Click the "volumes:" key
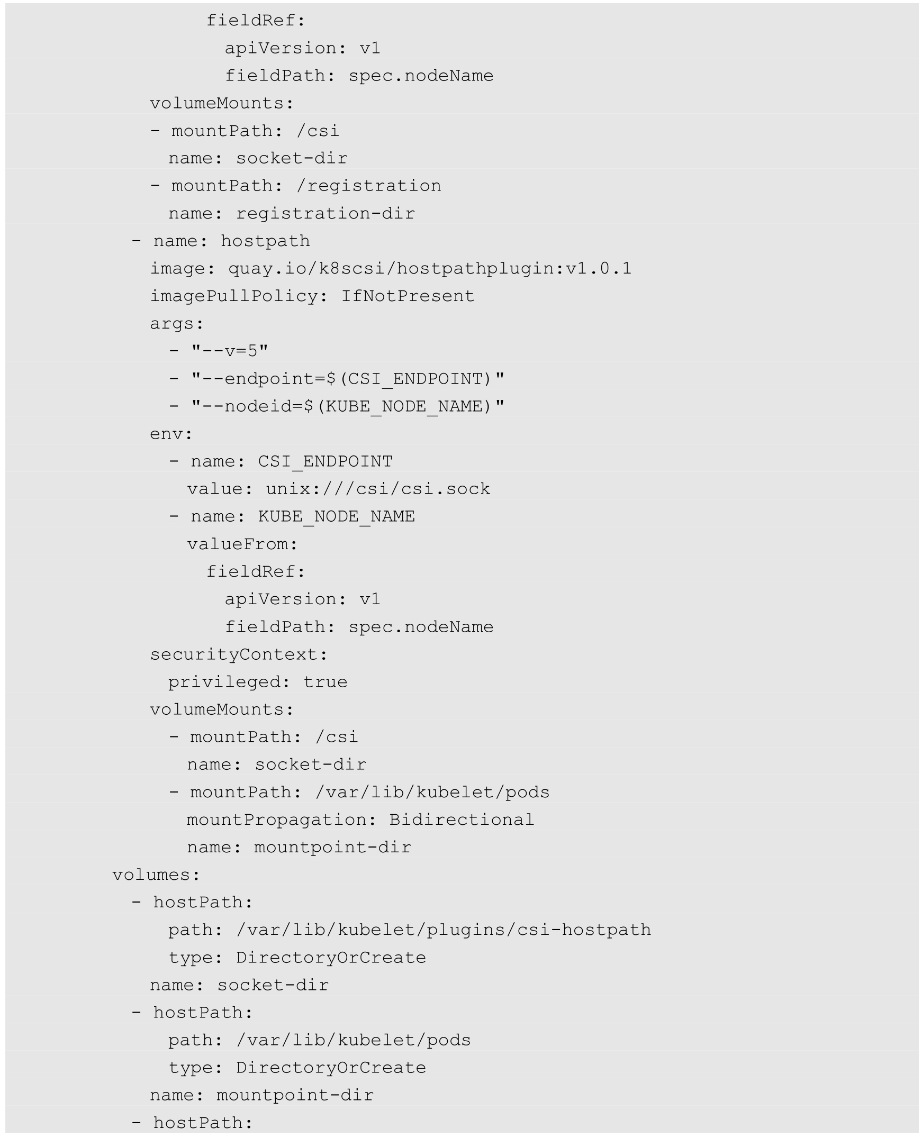 tap(156, 875)
